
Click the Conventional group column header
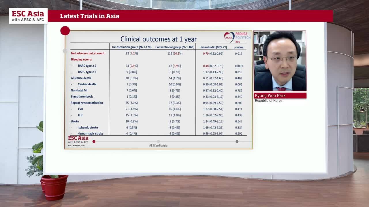click(175, 47)
